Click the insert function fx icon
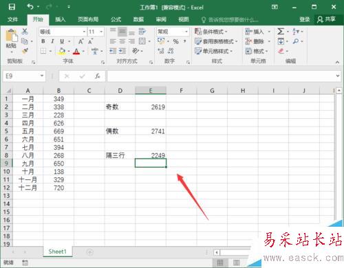This screenshot has height=268, width=344. click(98, 76)
